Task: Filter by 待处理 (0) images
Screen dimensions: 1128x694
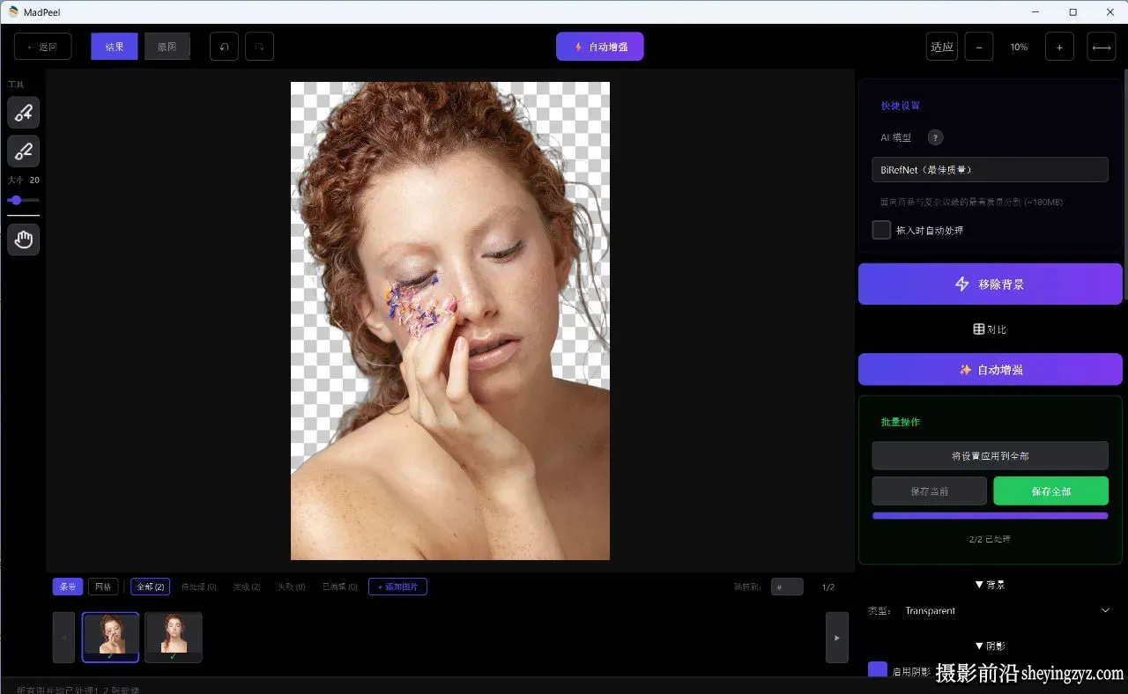Action: [x=198, y=587]
